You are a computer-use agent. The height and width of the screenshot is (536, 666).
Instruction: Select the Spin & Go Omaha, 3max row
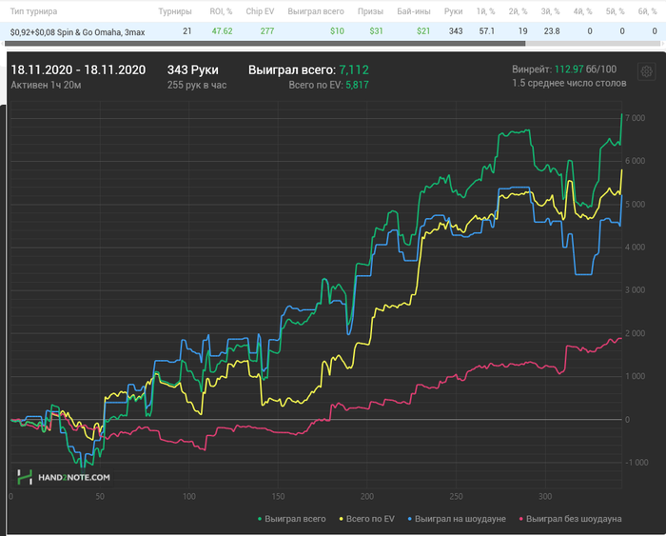pyautogui.click(x=333, y=31)
